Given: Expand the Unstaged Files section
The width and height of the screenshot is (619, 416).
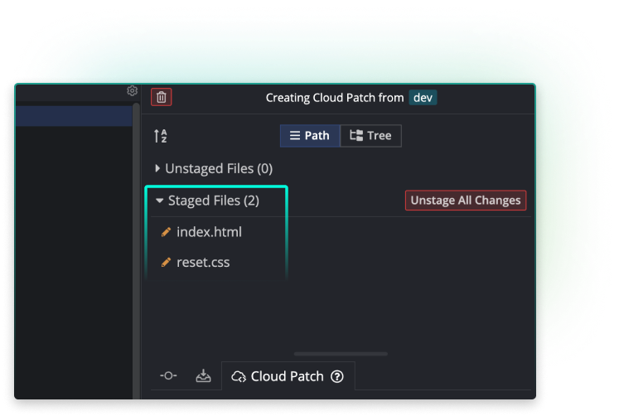Looking at the screenshot, I should point(157,168).
